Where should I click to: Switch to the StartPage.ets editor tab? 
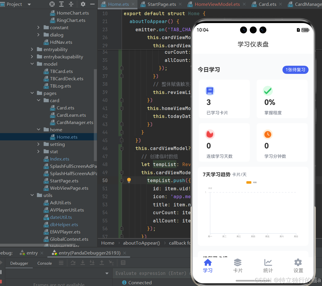point(162,4)
